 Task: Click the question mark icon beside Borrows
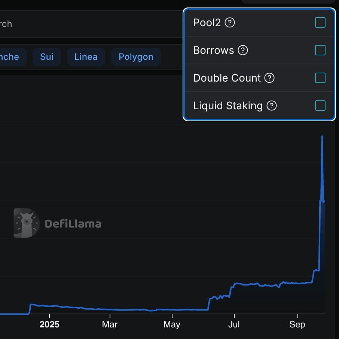point(243,50)
